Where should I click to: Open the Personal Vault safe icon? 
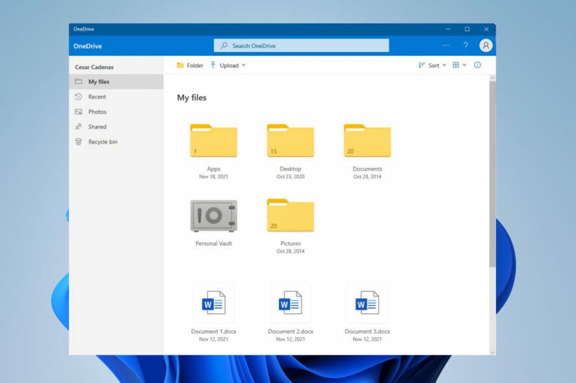point(213,216)
